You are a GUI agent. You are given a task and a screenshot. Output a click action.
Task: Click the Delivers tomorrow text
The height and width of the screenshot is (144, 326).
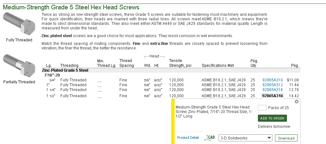click(274, 127)
